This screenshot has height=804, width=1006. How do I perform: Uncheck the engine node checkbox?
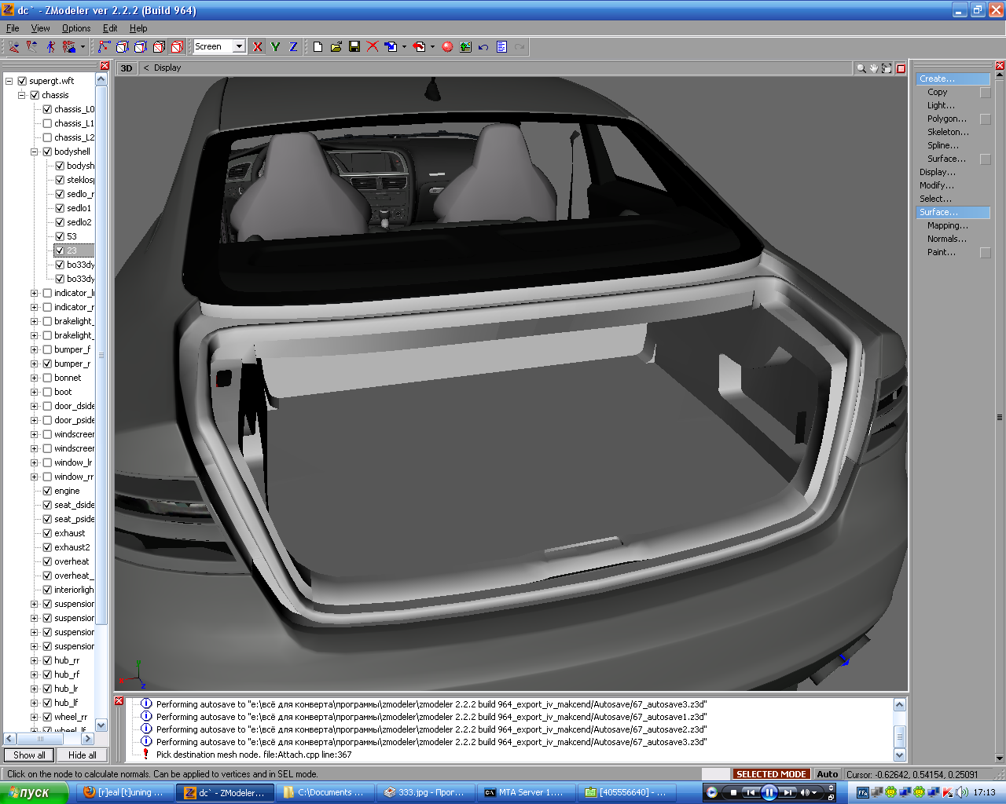(x=47, y=491)
